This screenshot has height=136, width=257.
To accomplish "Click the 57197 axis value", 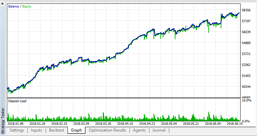I will click(x=246, y=21).
